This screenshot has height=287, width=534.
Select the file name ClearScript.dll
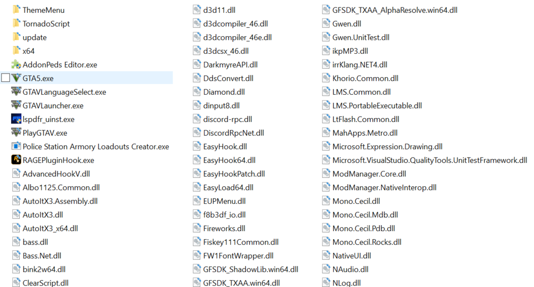(x=45, y=283)
